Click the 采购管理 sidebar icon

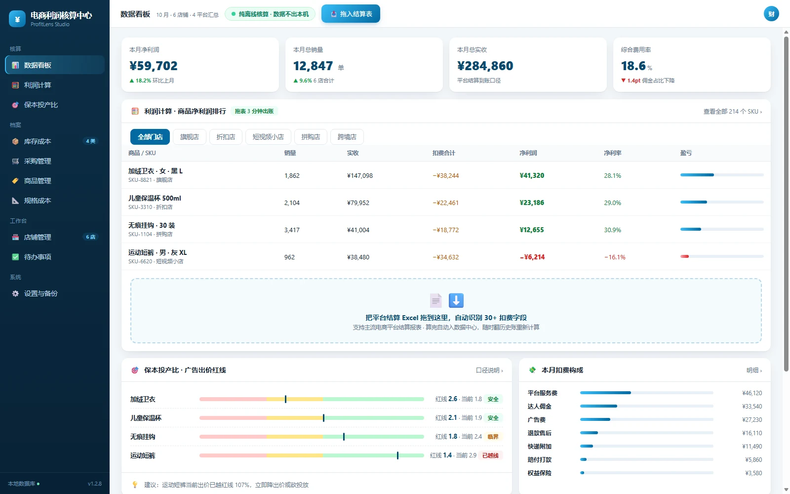15,161
